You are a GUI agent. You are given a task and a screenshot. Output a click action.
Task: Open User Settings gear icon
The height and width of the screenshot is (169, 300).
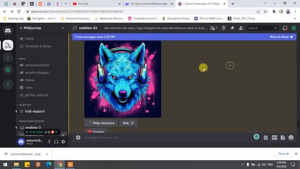pyautogui.click(x=63, y=142)
